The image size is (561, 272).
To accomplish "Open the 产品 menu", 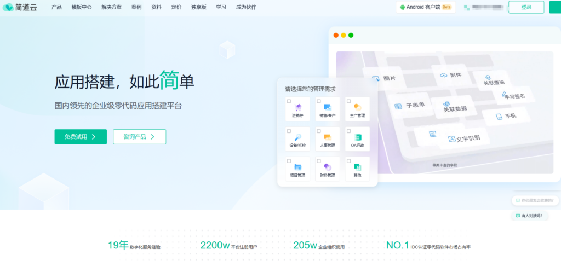I will click(56, 7).
